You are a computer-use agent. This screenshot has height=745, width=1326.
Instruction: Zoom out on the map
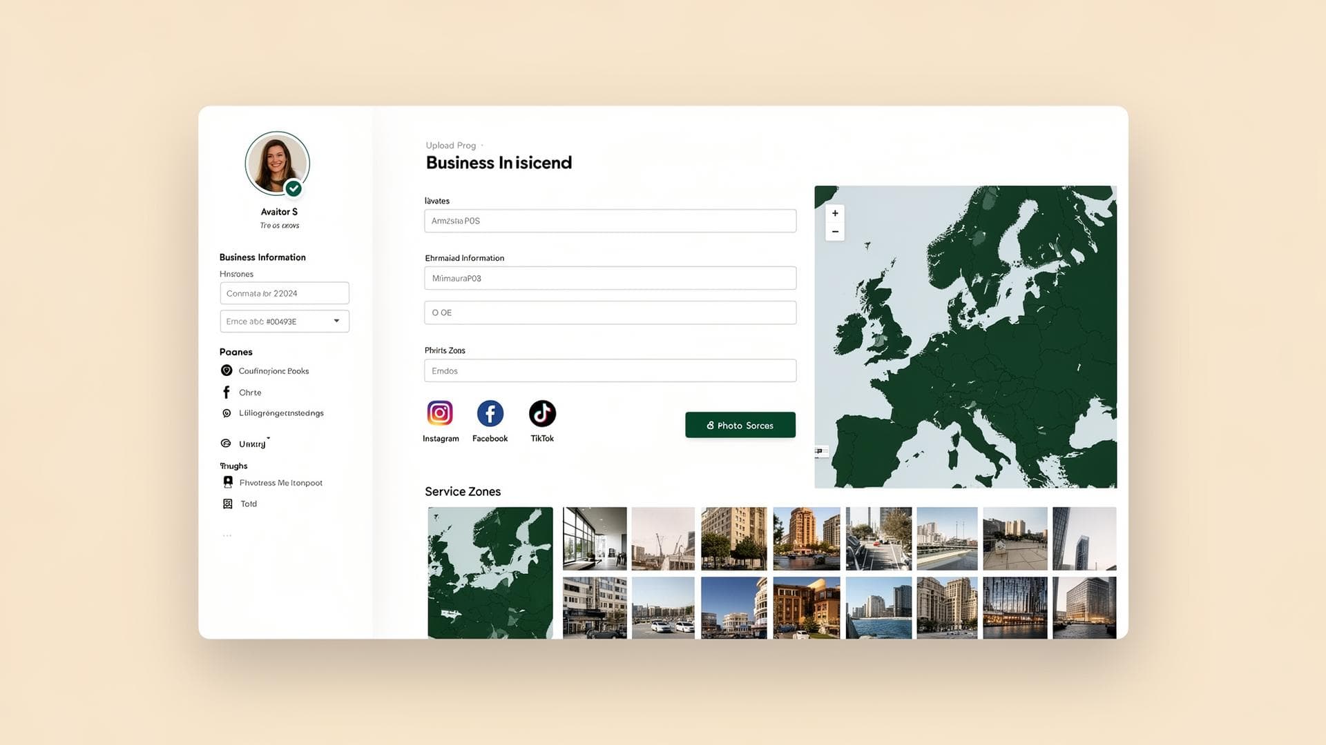tap(835, 232)
